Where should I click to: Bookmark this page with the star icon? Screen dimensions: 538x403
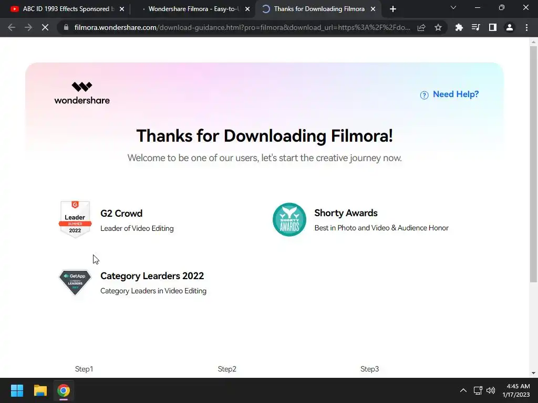click(438, 27)
